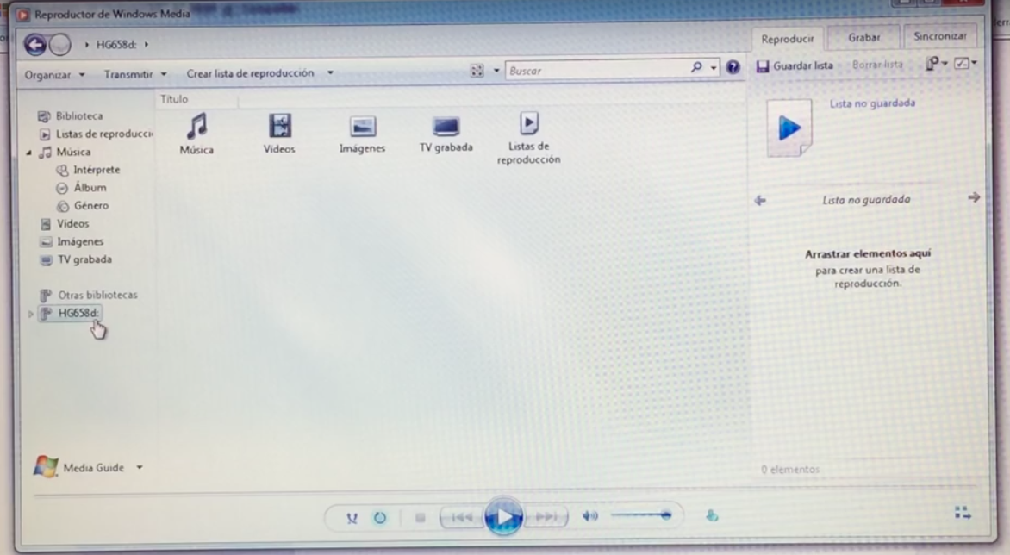Open the Organizar dropdown menu
This screenshot has width=1010, height=555.
tap(55, 74)
